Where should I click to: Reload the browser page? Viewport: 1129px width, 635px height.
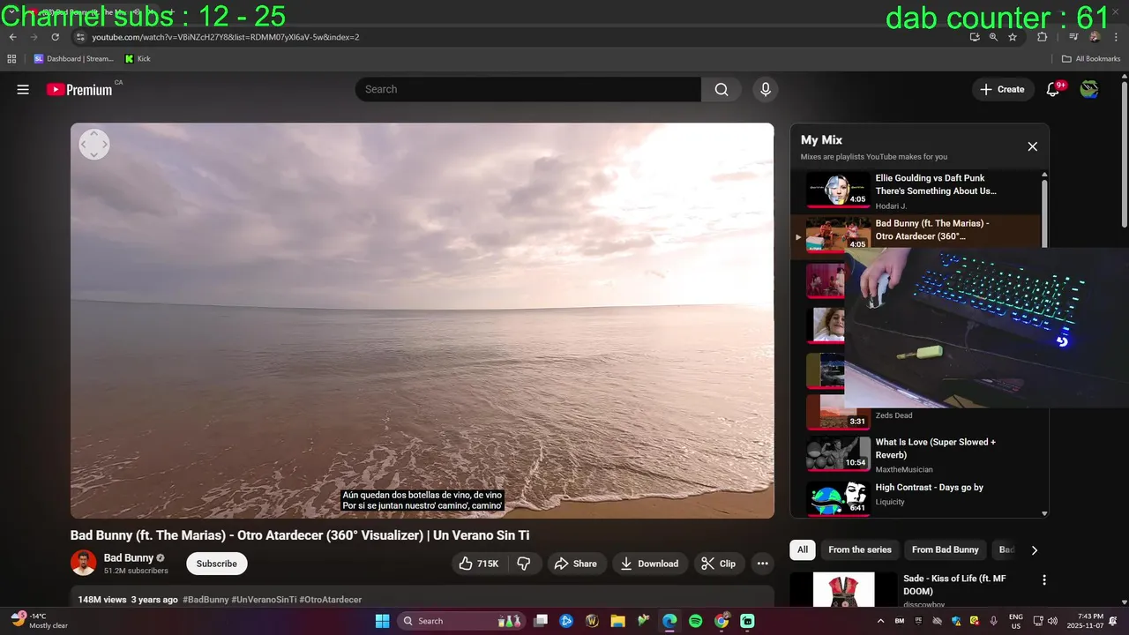point(56,37)
